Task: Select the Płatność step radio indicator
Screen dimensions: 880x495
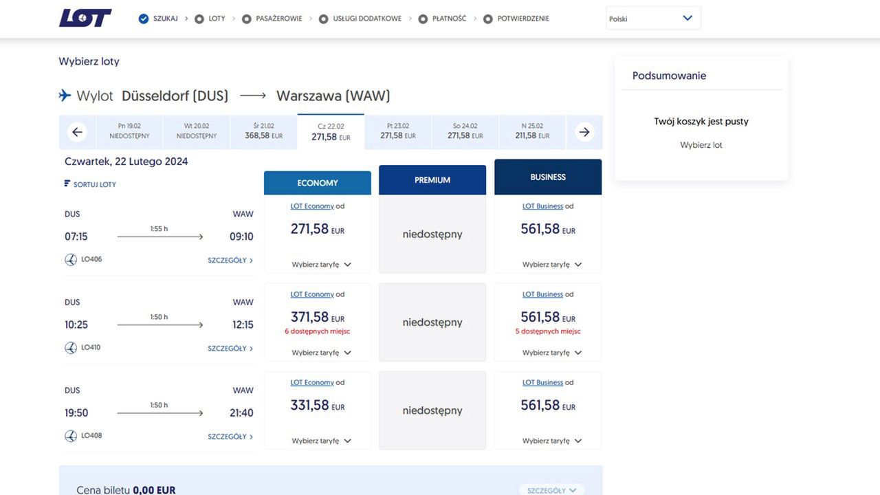Action: tap(423, 19)
